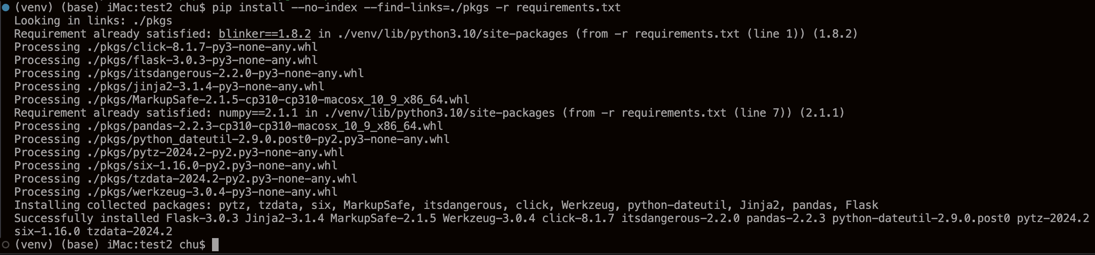Open the tzdata-2024.2 wheel file path
The width and height of the screenshot is (1095, 255).
click(222, 179)
